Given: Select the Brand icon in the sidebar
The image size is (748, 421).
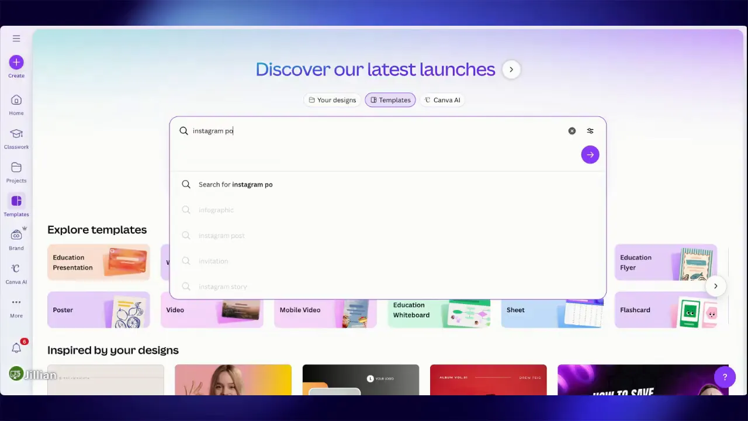Looking at the screenshot, I should click(x=16, y=236).
